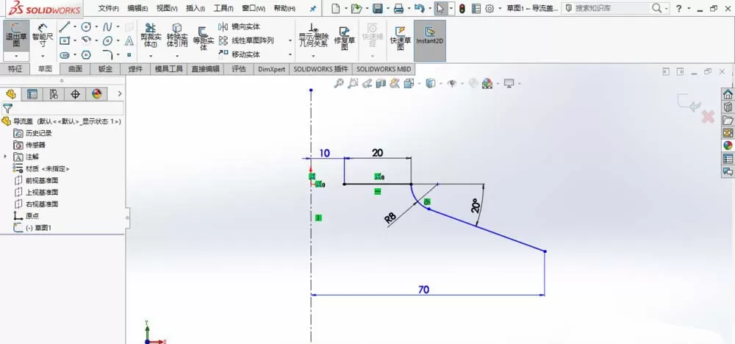Image resolution: width=735 pixels, height=344 pixels.
Task: Expand the manager panel tabs chevron
Action: click(x=120, y=94)
